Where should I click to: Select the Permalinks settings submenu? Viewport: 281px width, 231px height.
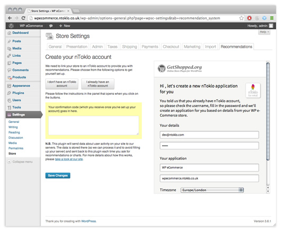tap(16, 148)
